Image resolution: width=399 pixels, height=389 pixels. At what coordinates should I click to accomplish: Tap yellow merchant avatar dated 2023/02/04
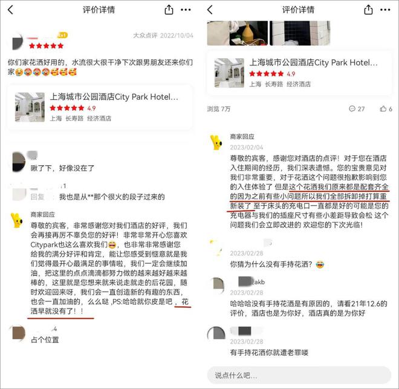point(216,142)
